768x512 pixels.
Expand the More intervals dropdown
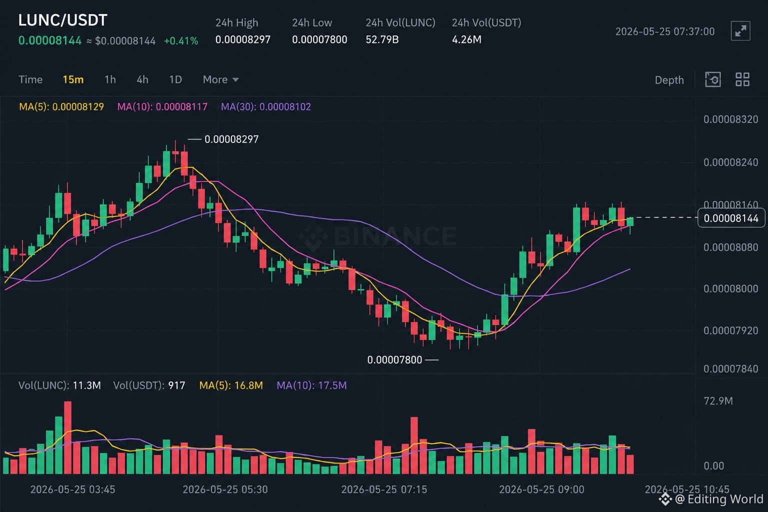click(220, 79)
